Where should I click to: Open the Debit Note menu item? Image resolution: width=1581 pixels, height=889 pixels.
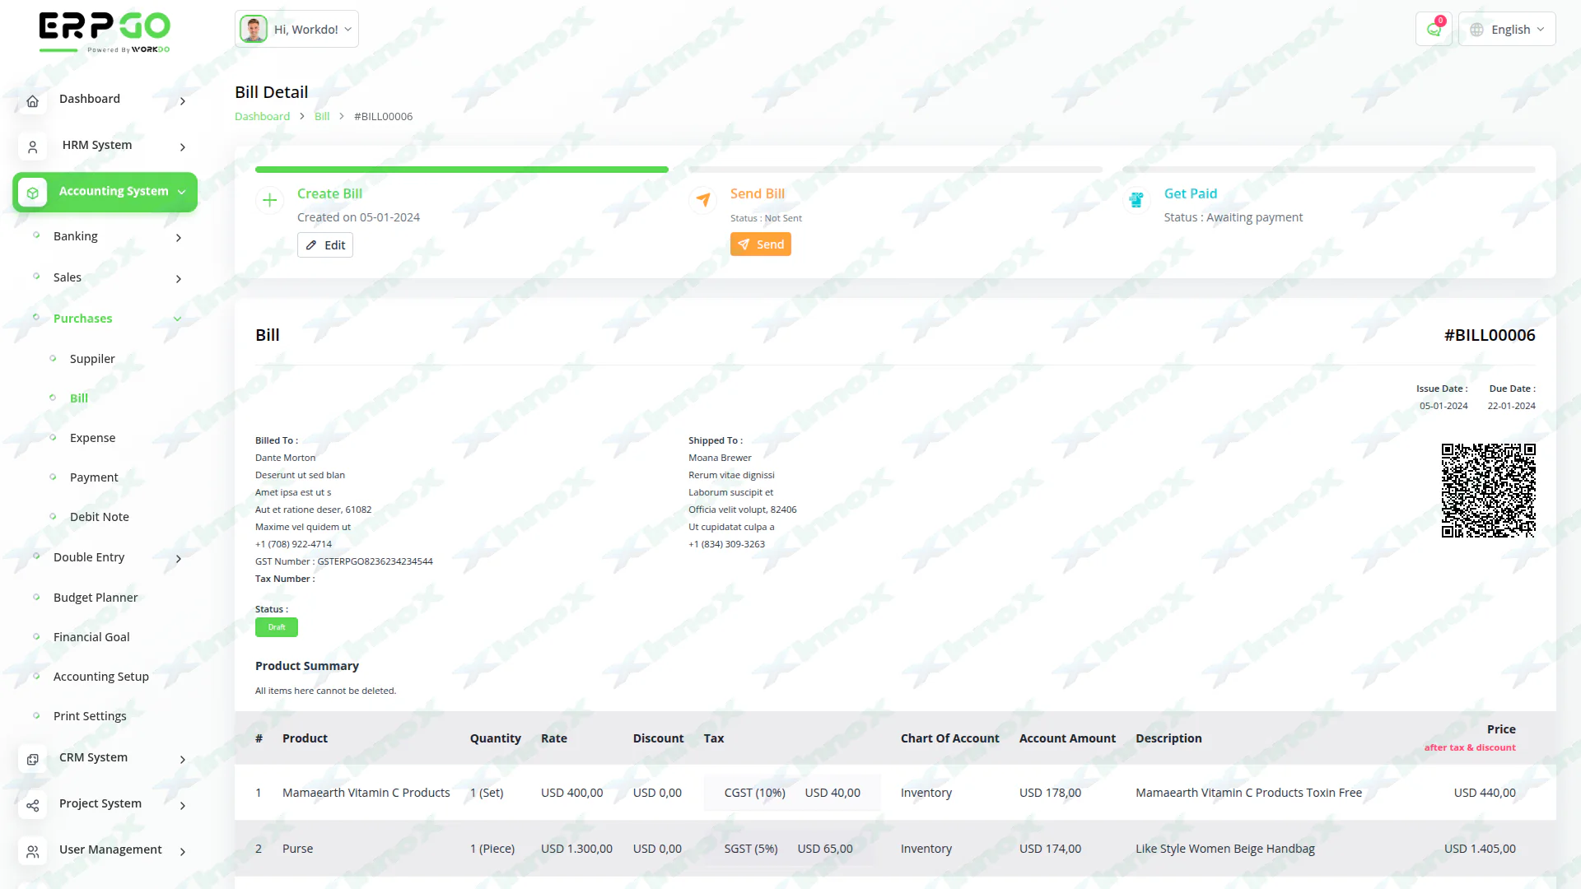[x=99, y=517]
